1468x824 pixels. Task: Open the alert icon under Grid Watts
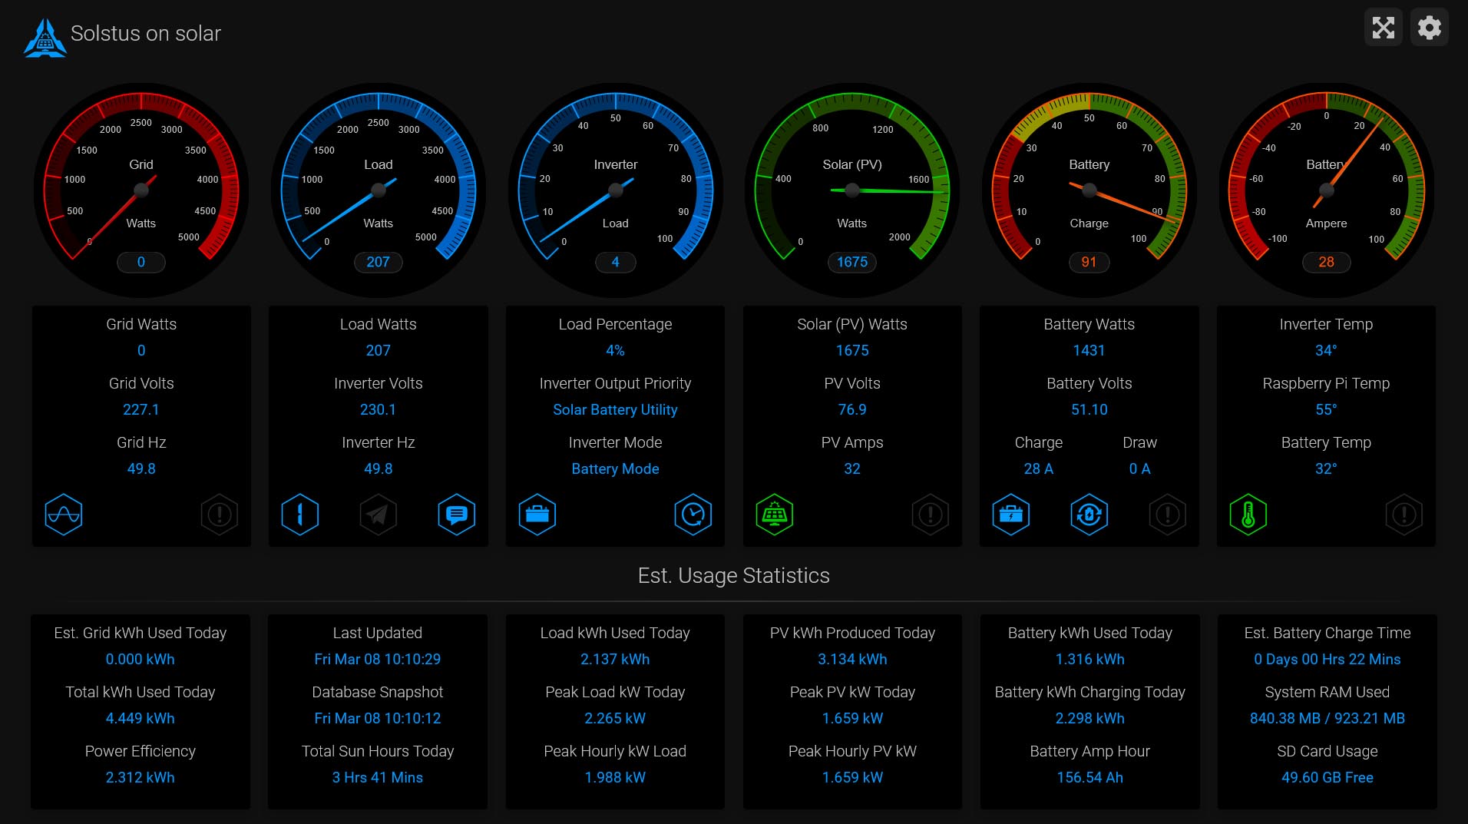220,515
